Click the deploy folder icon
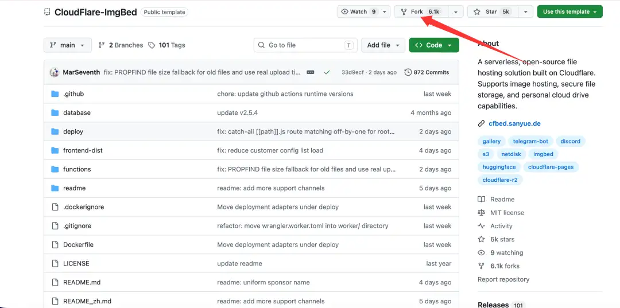 coord(55,131)
